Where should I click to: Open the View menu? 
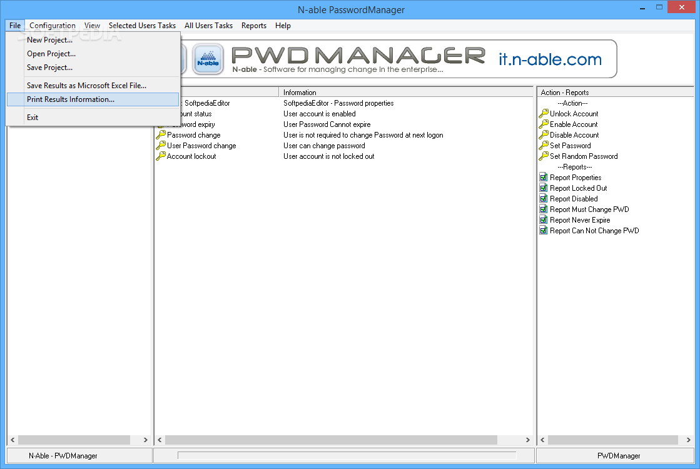click(x=92, y=26)
